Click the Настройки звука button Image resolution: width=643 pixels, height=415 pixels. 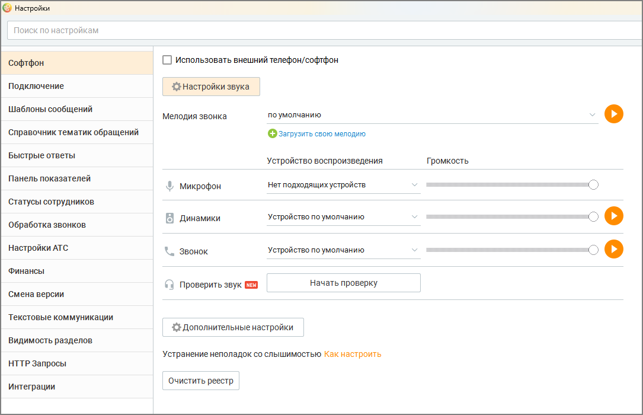tap(211, 87)
